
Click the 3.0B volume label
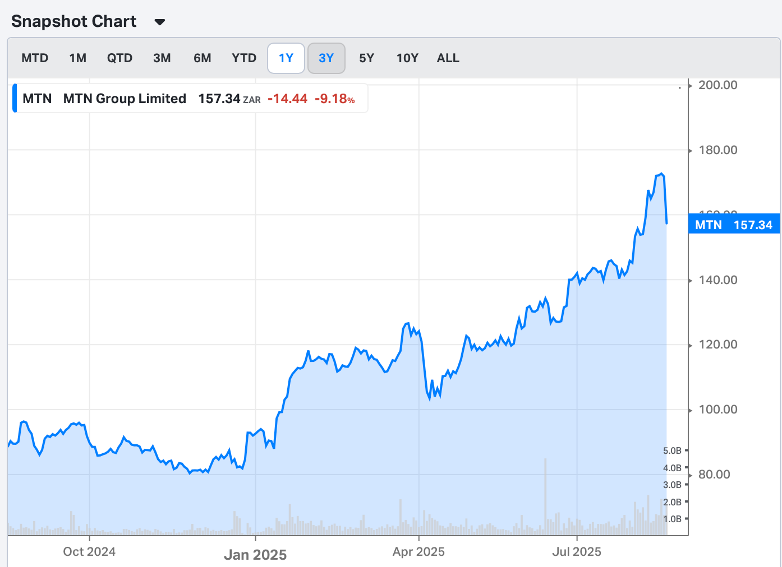(672, 485)
